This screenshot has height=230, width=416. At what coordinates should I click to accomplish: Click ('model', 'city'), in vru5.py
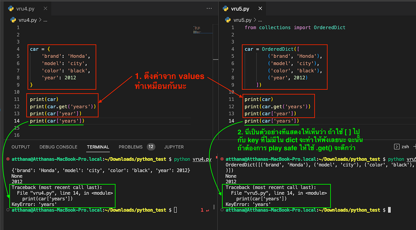click(294, 63)
